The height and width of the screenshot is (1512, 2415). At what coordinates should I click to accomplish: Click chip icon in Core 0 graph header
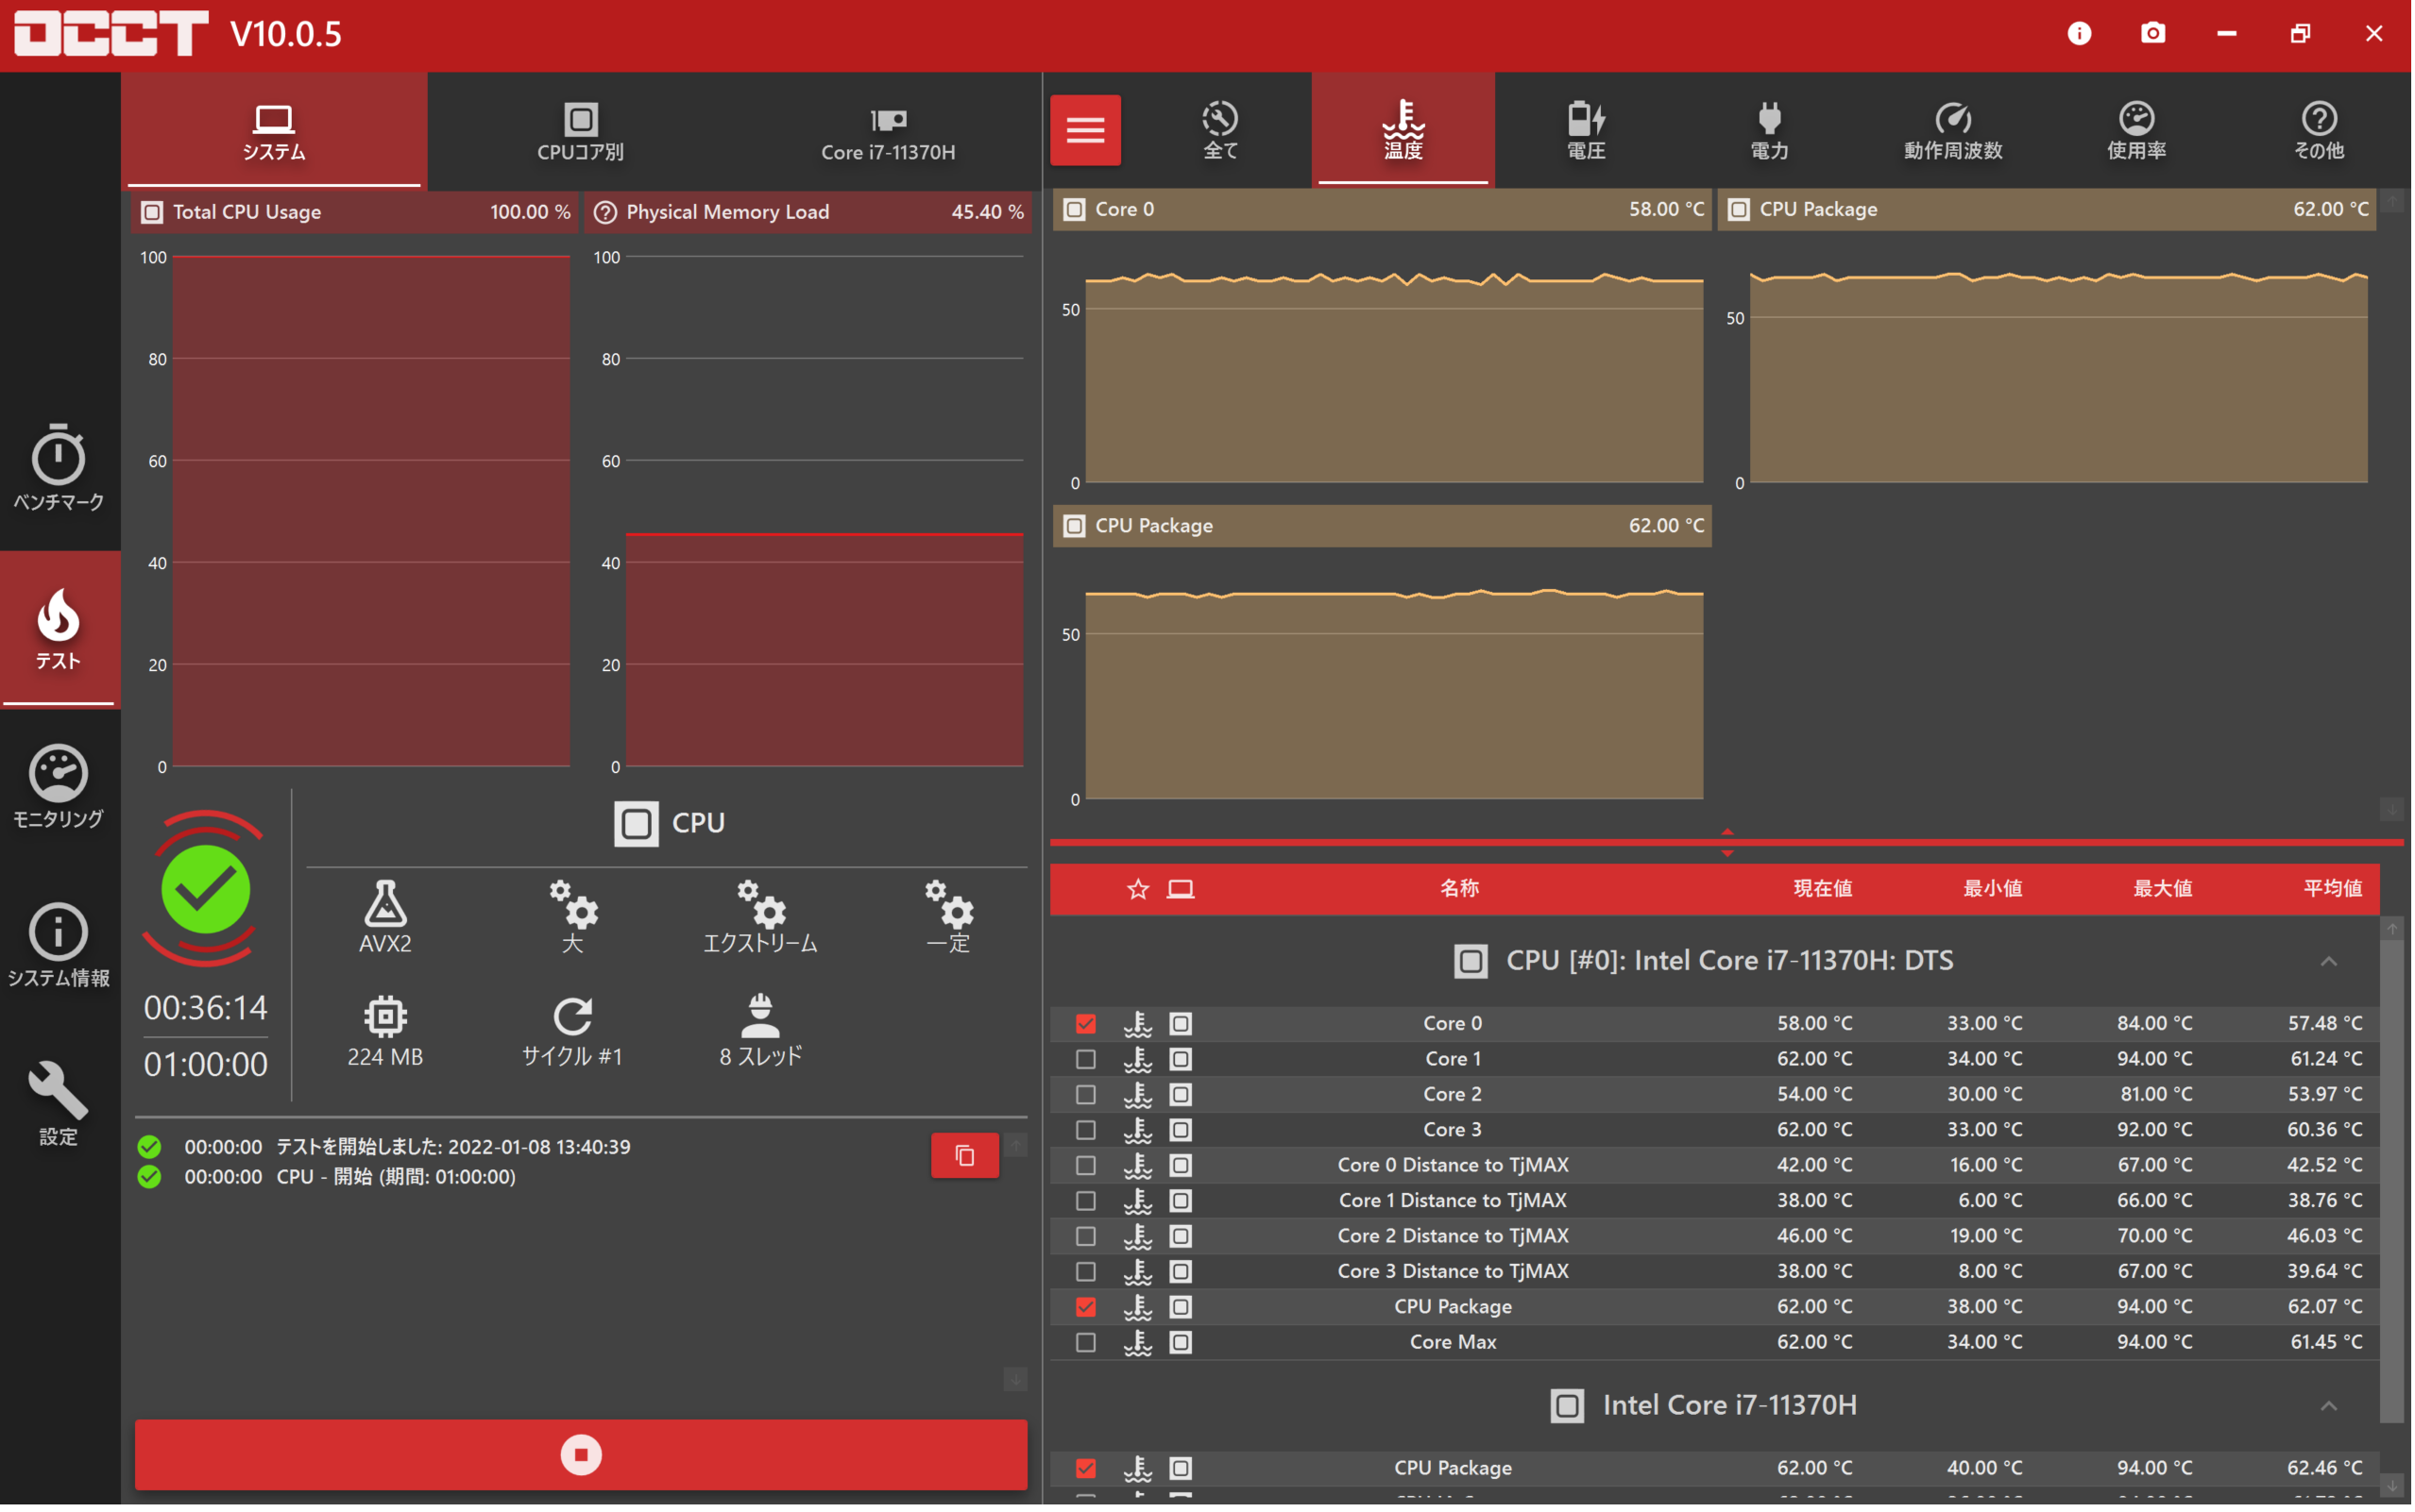1076,209
